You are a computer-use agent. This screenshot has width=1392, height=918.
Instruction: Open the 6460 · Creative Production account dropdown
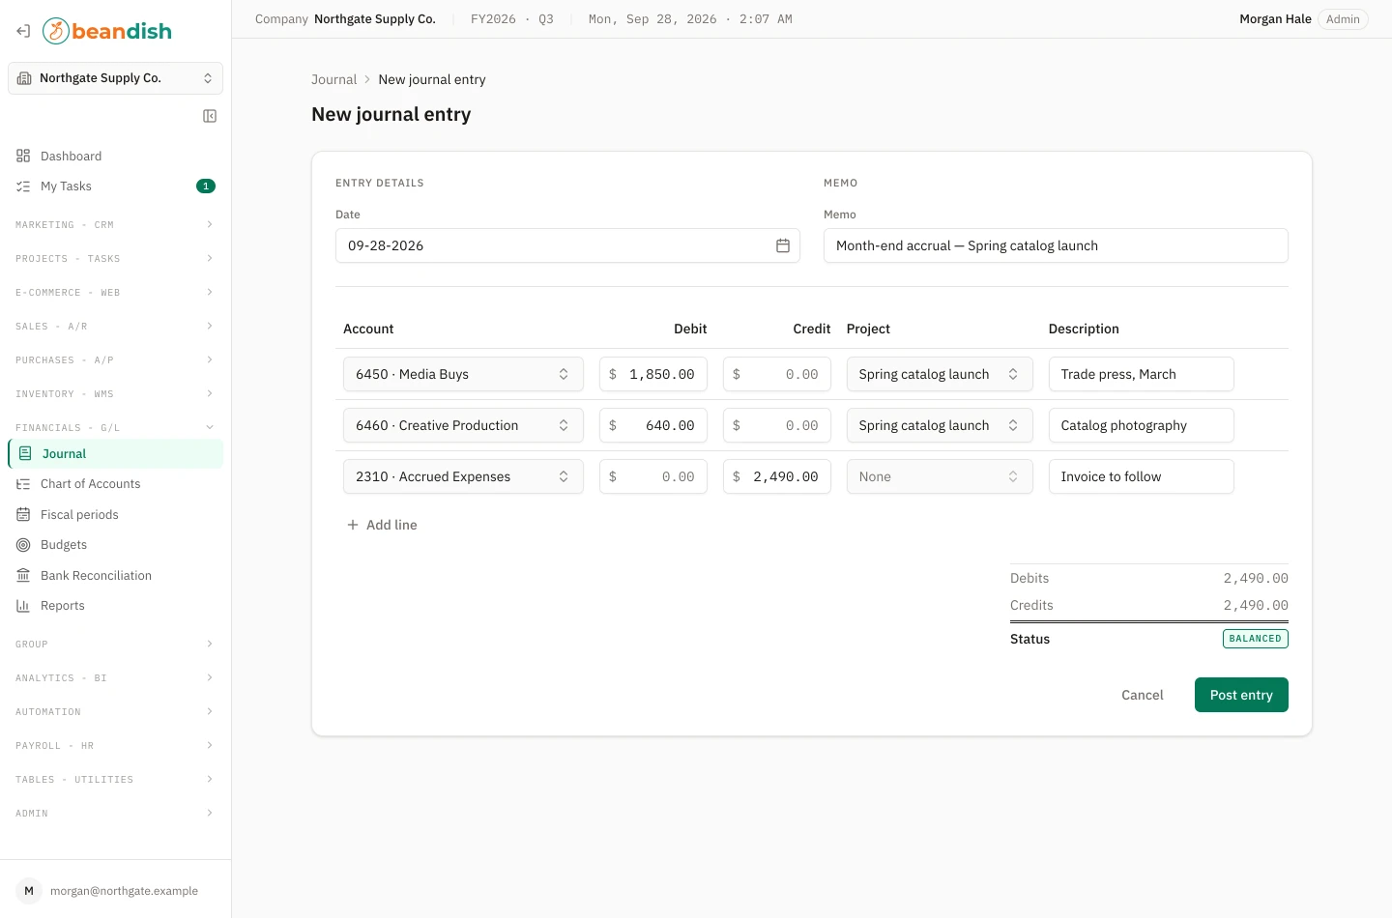point(463,425)
